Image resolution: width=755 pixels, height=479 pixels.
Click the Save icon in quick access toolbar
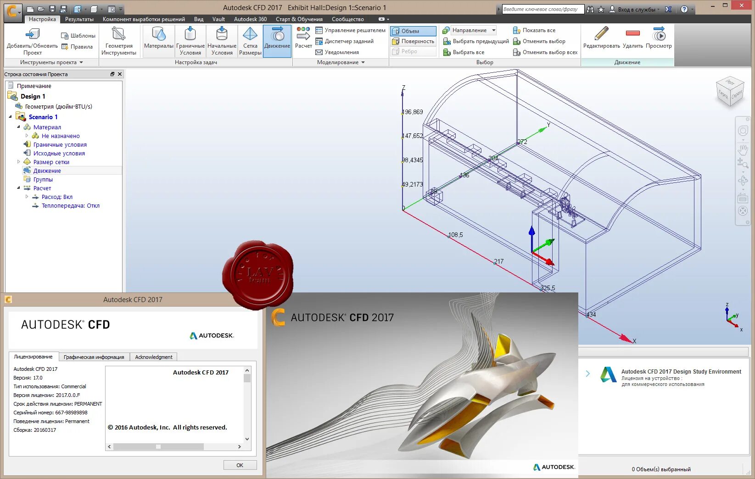click(x=52, y=9)
